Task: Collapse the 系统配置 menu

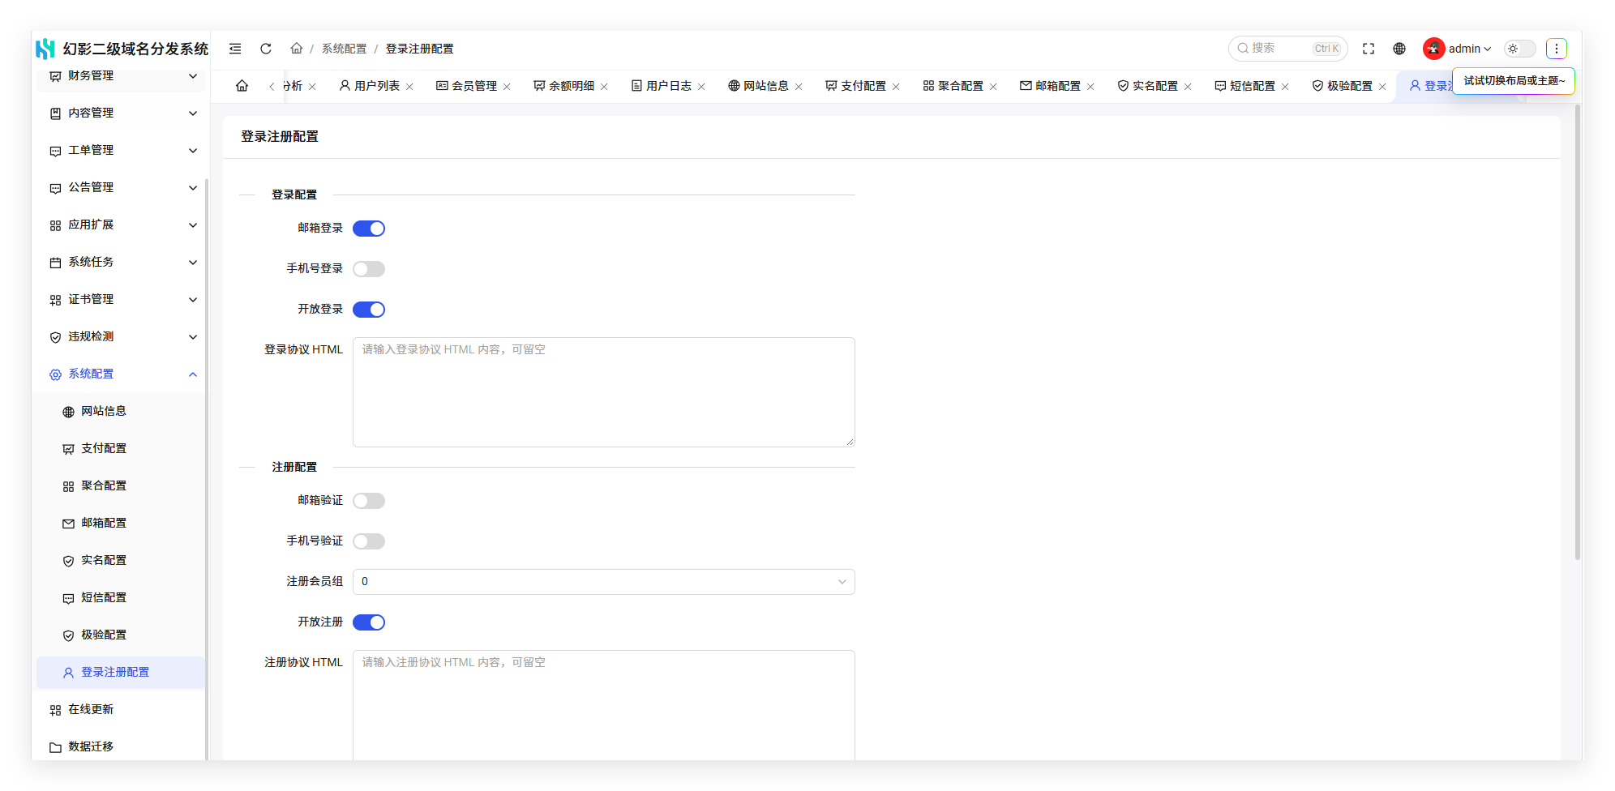Action: click(x=122, y=374)
